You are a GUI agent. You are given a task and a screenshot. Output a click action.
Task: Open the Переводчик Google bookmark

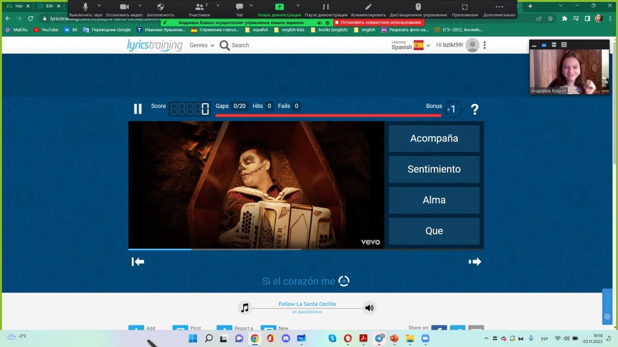tap(107, 30)
